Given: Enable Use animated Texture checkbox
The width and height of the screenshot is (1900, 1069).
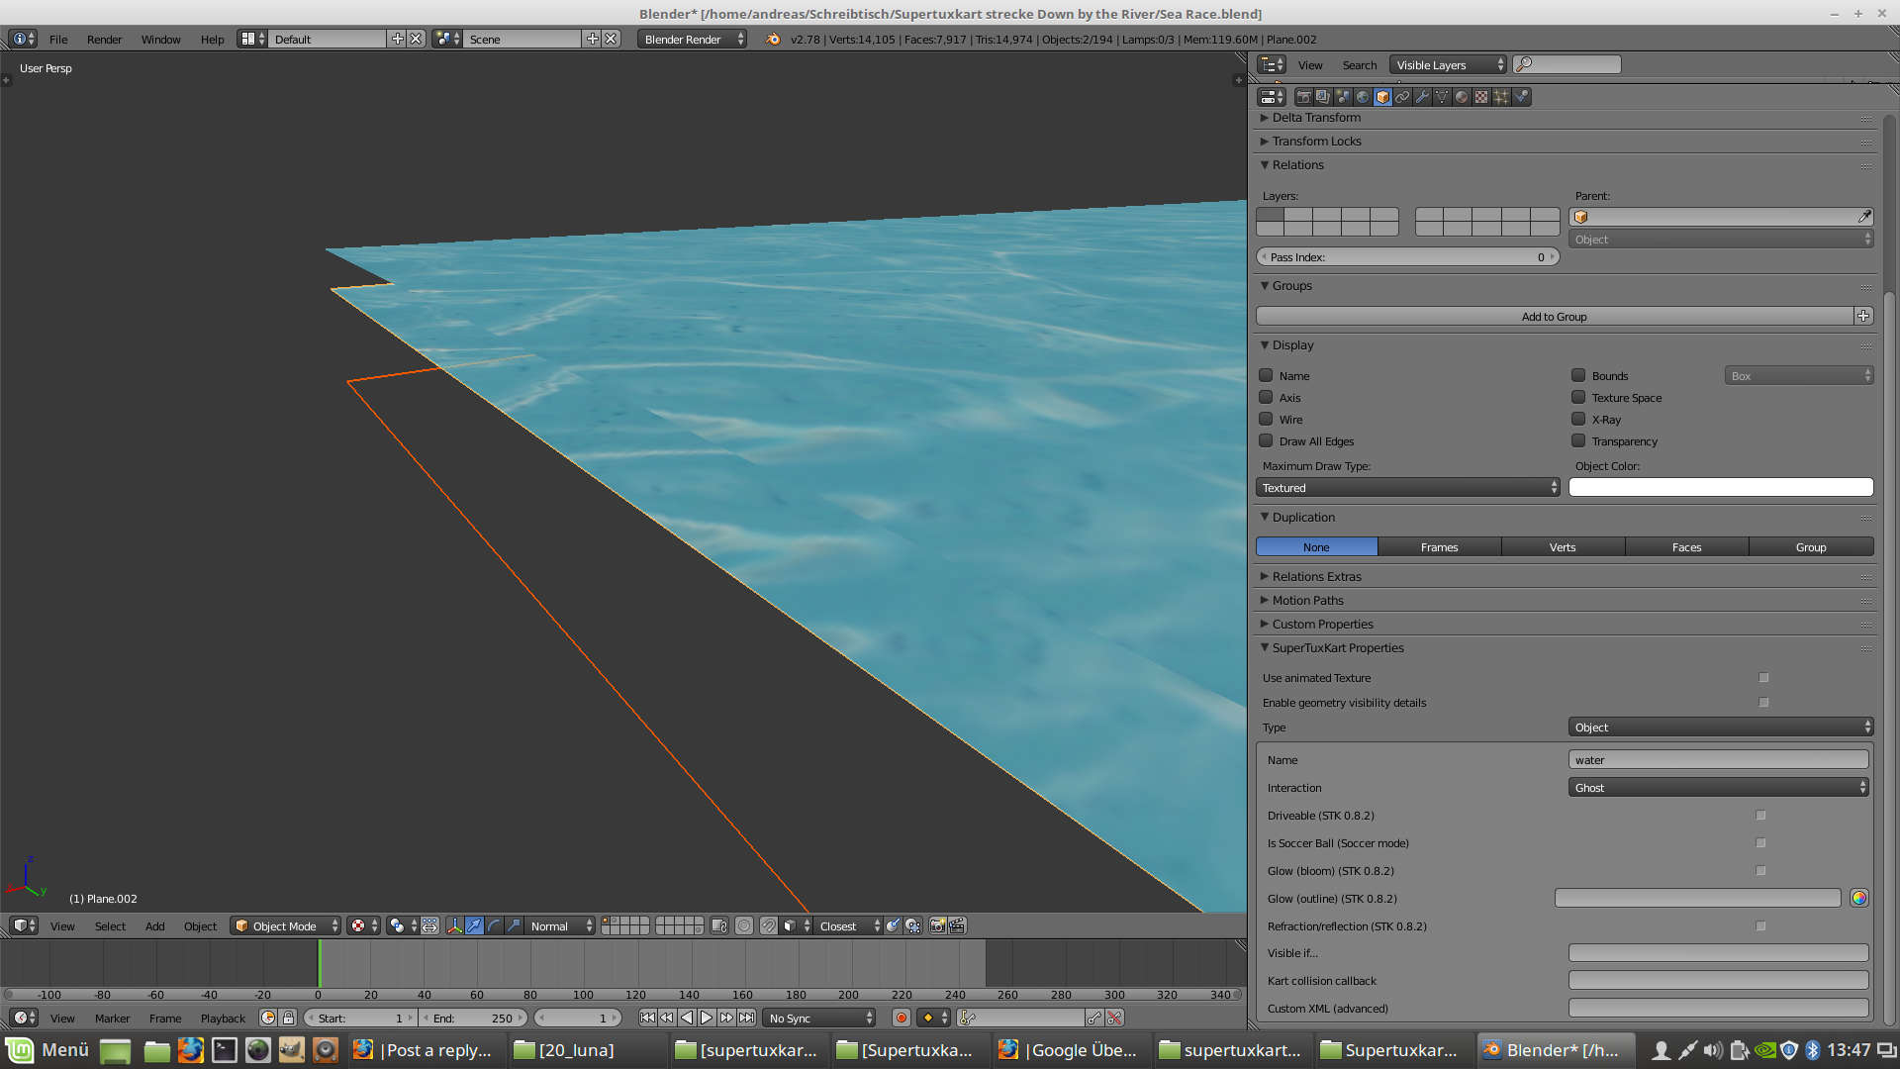Looking at the screenshot, I should pos(1763,678).
